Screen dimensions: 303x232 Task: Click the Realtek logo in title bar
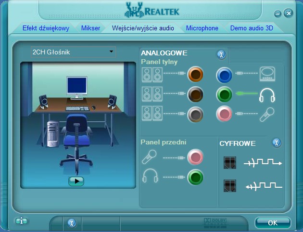tap(152, 11)
